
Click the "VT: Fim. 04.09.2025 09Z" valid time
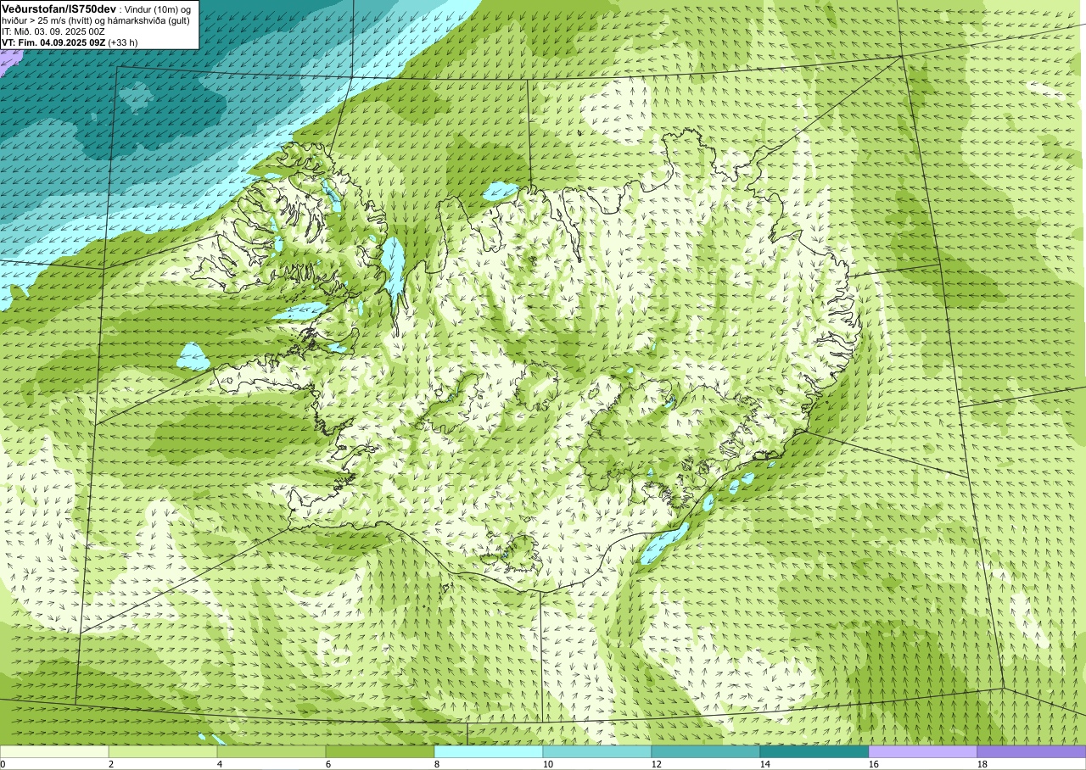pyautogui.click(x=53, y=42)
